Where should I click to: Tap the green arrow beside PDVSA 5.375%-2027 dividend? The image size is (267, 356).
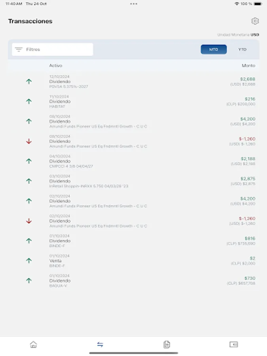click(x=28, y=81)
